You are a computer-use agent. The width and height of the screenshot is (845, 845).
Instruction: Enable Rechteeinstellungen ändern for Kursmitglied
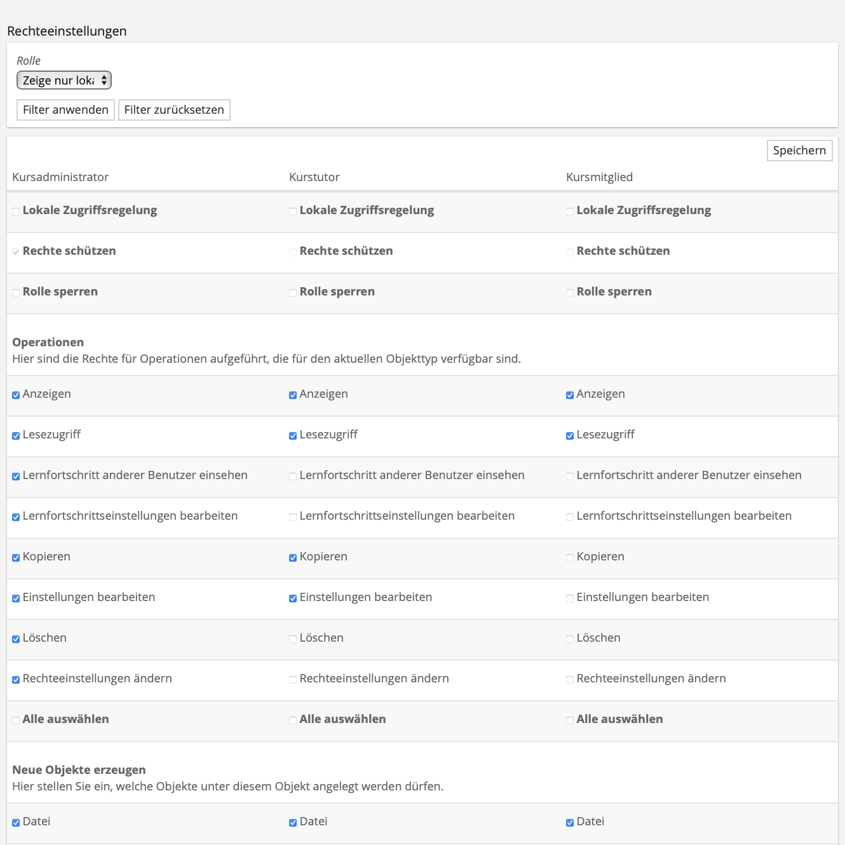tap(570, 680)
